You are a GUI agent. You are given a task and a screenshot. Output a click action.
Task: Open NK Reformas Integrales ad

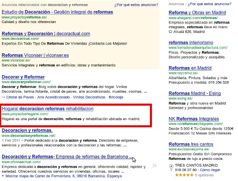[x=194, y=119]
